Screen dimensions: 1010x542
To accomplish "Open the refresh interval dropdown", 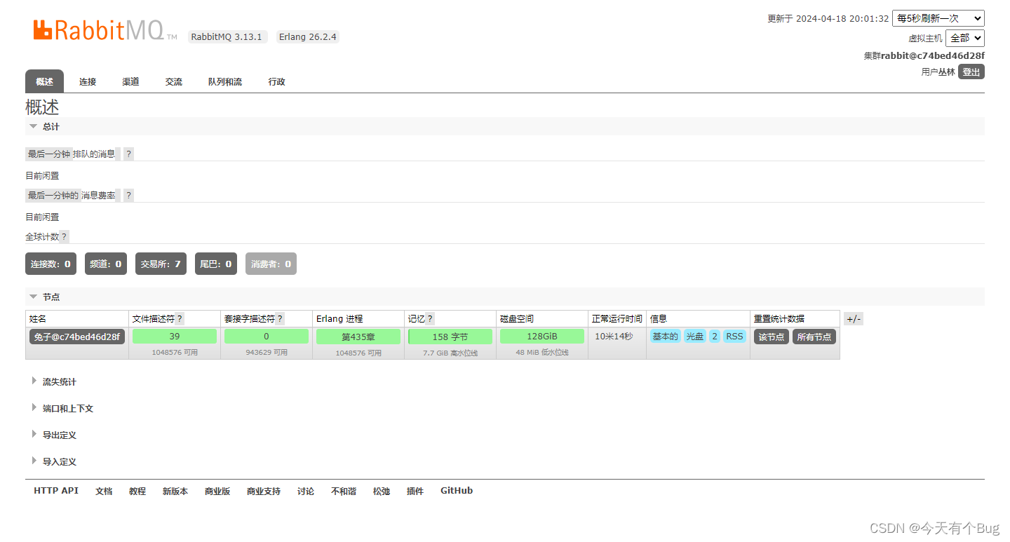I will pyautogui.click(x=938, y=18).
